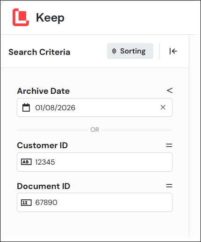Click the Customer ID label
Screen dimensions: 201x242
click(x=43, y=145)
